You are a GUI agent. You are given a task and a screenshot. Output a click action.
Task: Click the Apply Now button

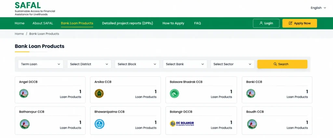click(x=300, y=23)
